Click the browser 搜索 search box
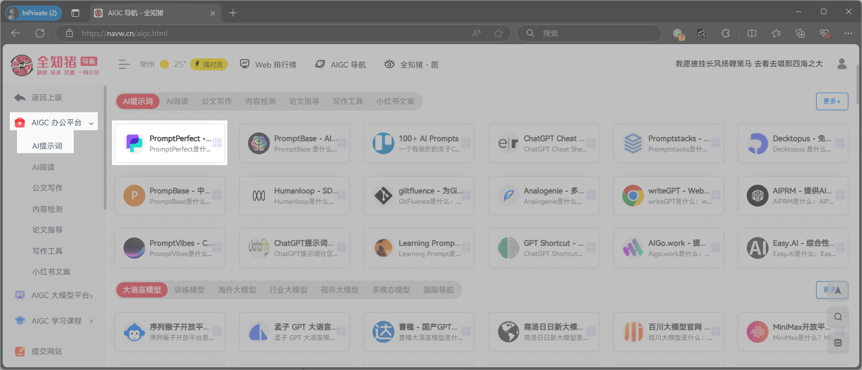The height and width of the screenshot is (370, 862). pos(589,33)
